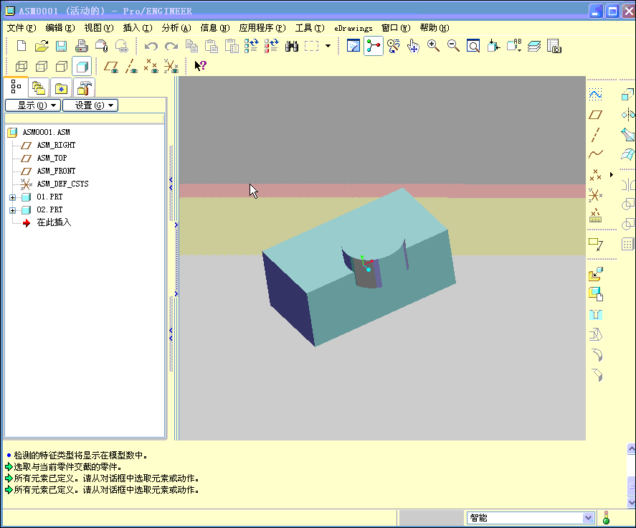Click the Print icon
This screenshot has width=636, height=528.
coord(82,46)
